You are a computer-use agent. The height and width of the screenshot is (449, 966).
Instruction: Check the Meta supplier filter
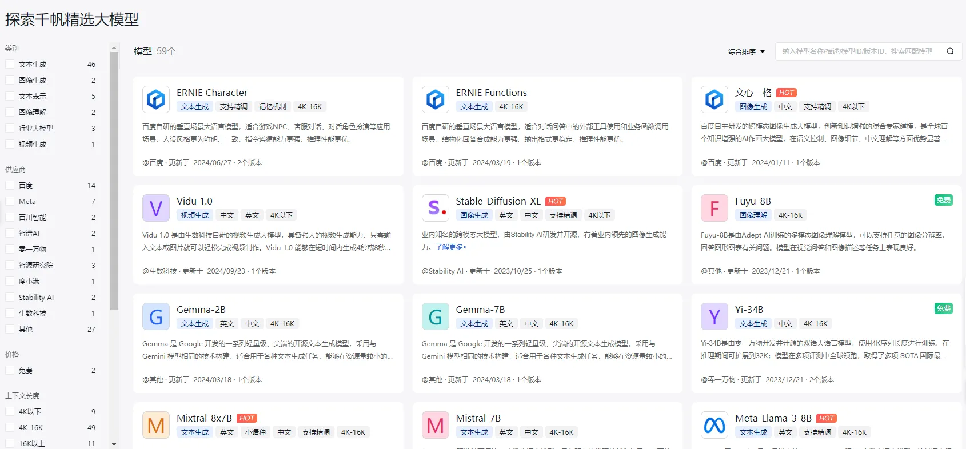[10, 202]
